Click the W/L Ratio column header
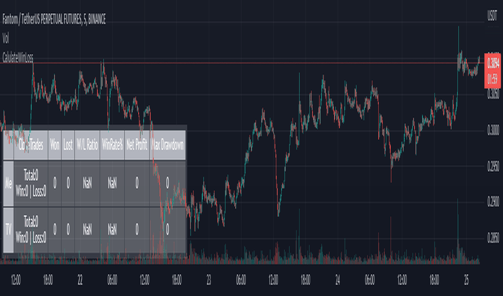This screenshot has width=503, height=296. pyautogui.click(x=87, y=145)
